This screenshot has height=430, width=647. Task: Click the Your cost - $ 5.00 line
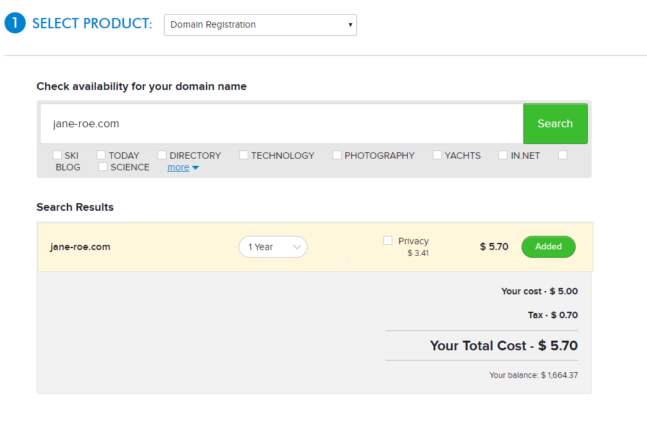[540, 291]
